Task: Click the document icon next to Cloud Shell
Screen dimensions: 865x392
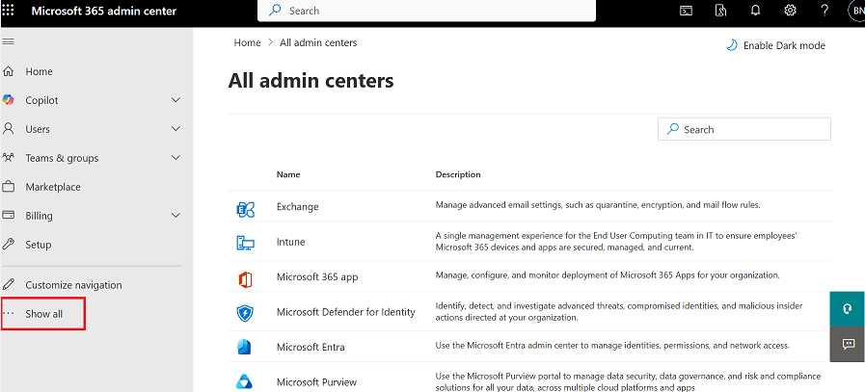Action: (720, 11)
